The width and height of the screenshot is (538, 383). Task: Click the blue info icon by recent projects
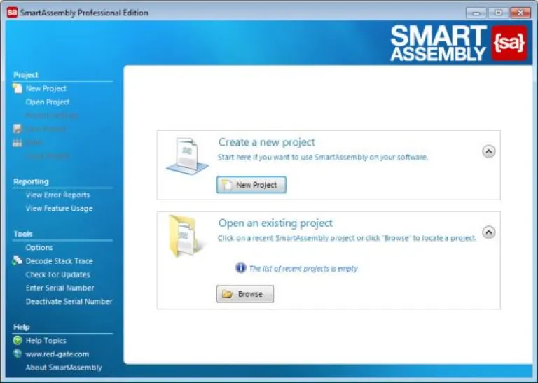[x=240, y=267]
